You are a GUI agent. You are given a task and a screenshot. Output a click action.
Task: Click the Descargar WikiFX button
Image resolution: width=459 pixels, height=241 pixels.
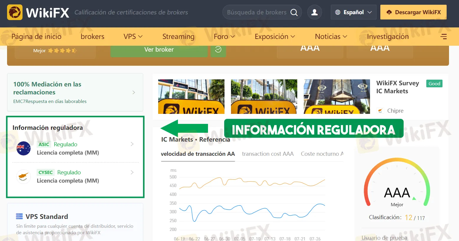[413, 12]
